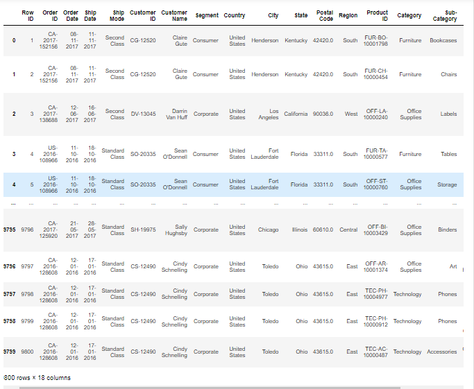
Task: Click the 'Labels' sub-category cell
Action: click(448, 114)
